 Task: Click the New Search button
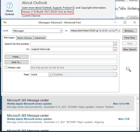click(130, 49)
